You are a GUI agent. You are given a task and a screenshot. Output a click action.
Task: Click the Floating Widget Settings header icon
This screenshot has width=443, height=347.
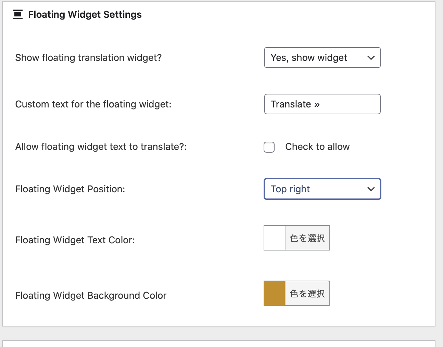(x=18, y=15)
